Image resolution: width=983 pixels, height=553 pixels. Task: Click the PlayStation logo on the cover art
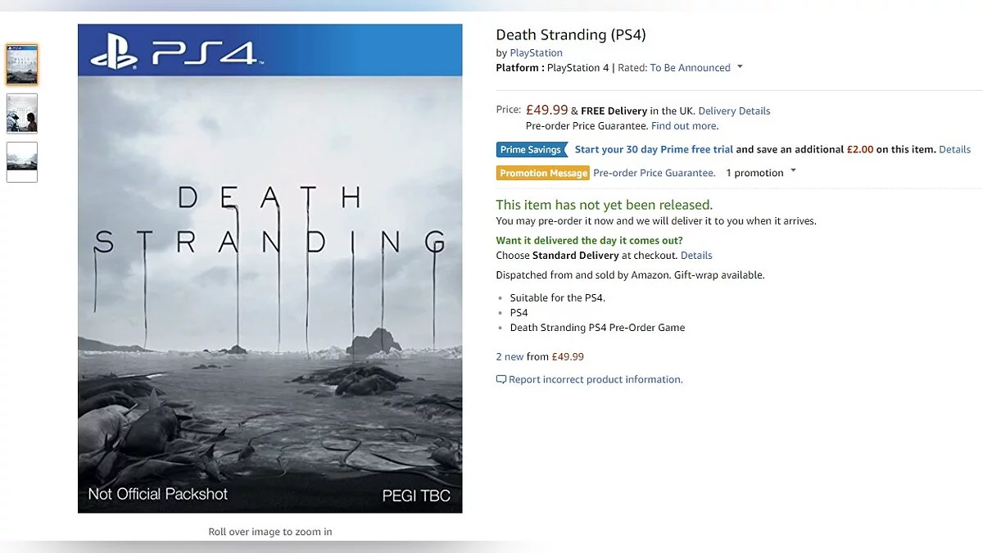point(115,52)
